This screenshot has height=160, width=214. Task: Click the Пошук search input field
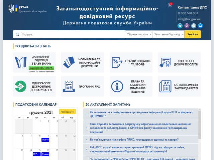point(72,34)
